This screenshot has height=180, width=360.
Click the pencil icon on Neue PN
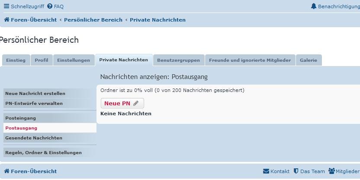pos(136,103)
